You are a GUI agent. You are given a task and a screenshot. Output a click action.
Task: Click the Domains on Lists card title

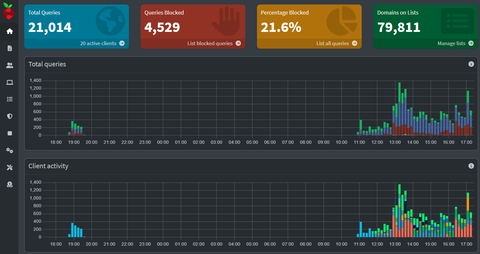coord(398,13)
